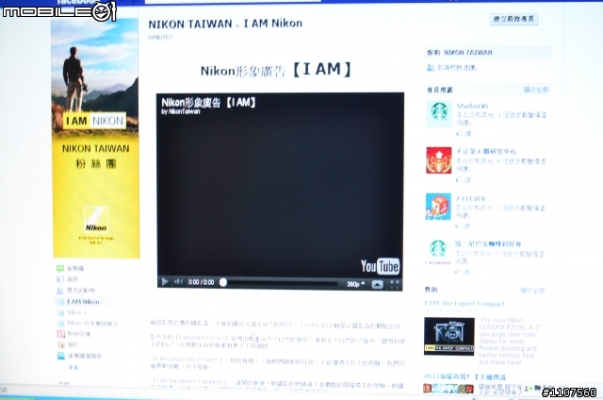The height and width of the screenshot is (400, 603).
Task: Open the Wall tab with the green speech icon
Action: point(60,268)
